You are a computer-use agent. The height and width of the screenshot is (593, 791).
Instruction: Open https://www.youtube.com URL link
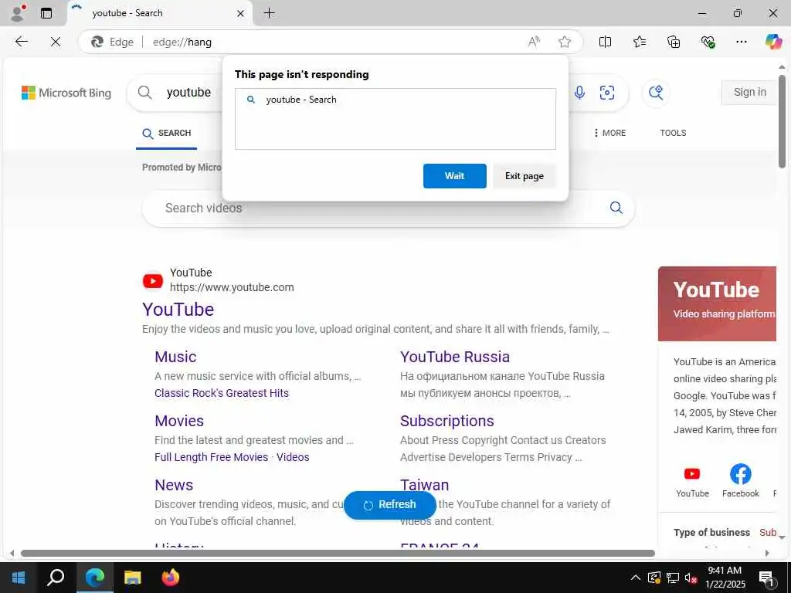232,287
